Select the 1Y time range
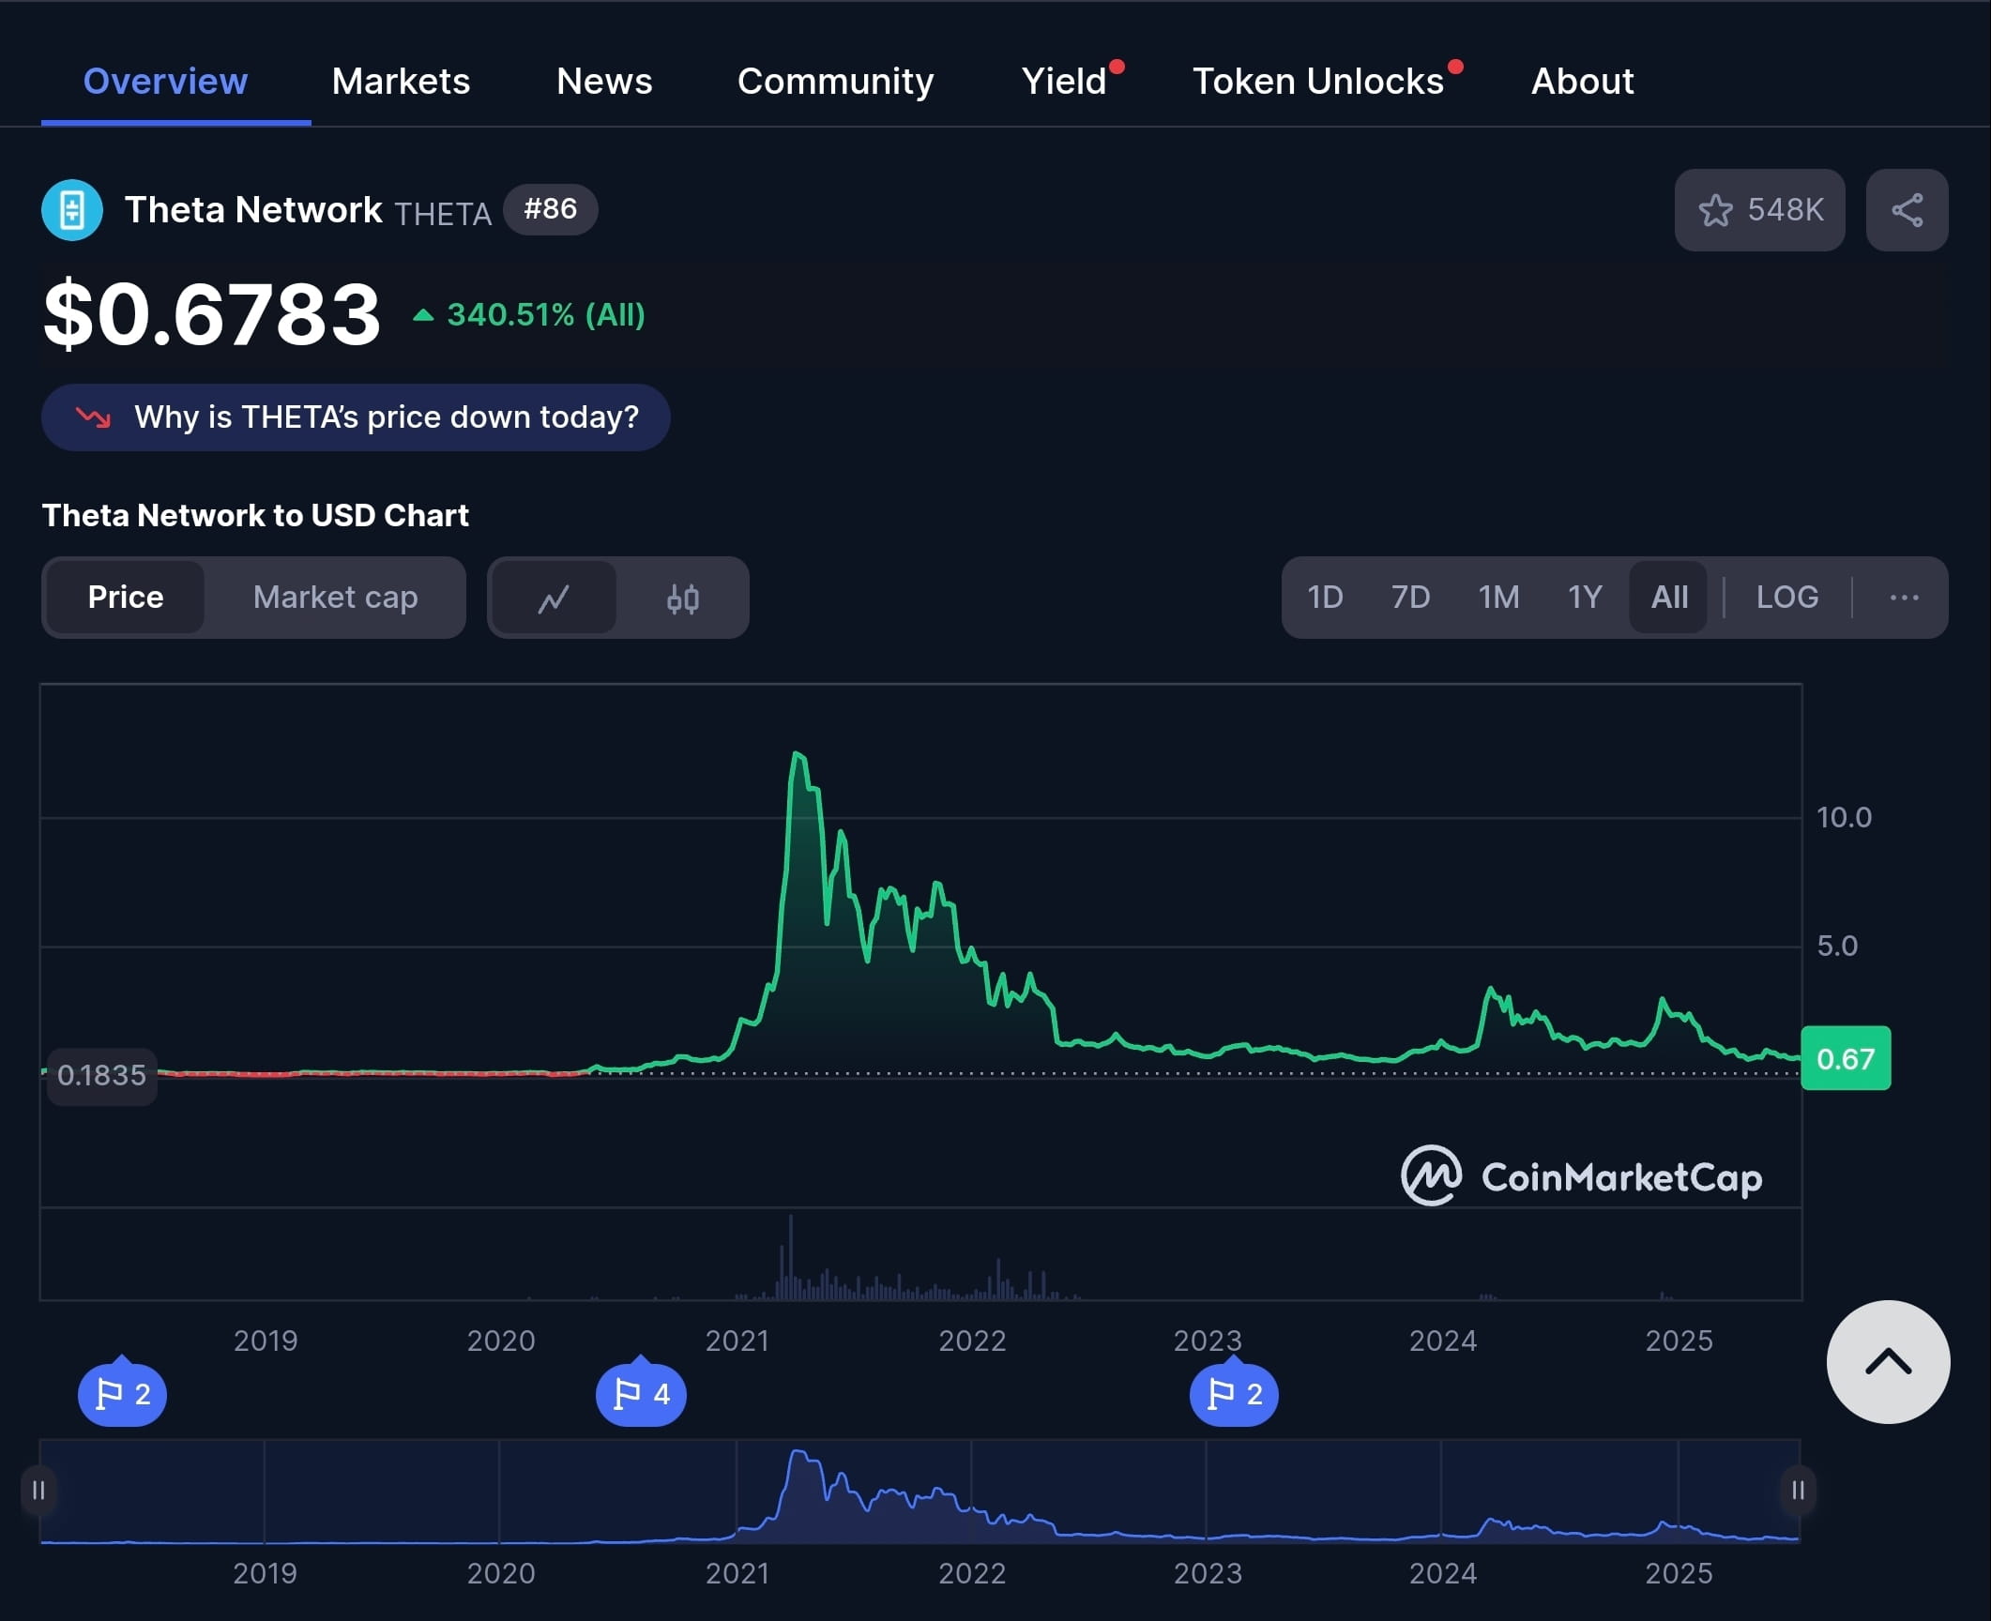 1584,598
